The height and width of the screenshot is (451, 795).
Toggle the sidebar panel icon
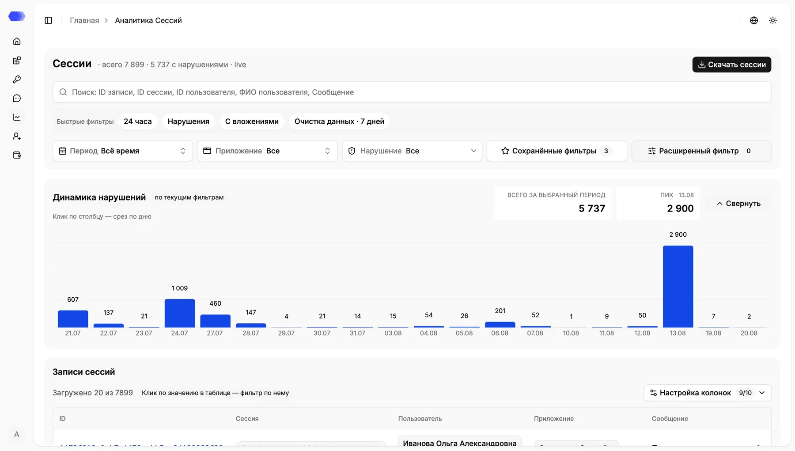coord(49,20)
